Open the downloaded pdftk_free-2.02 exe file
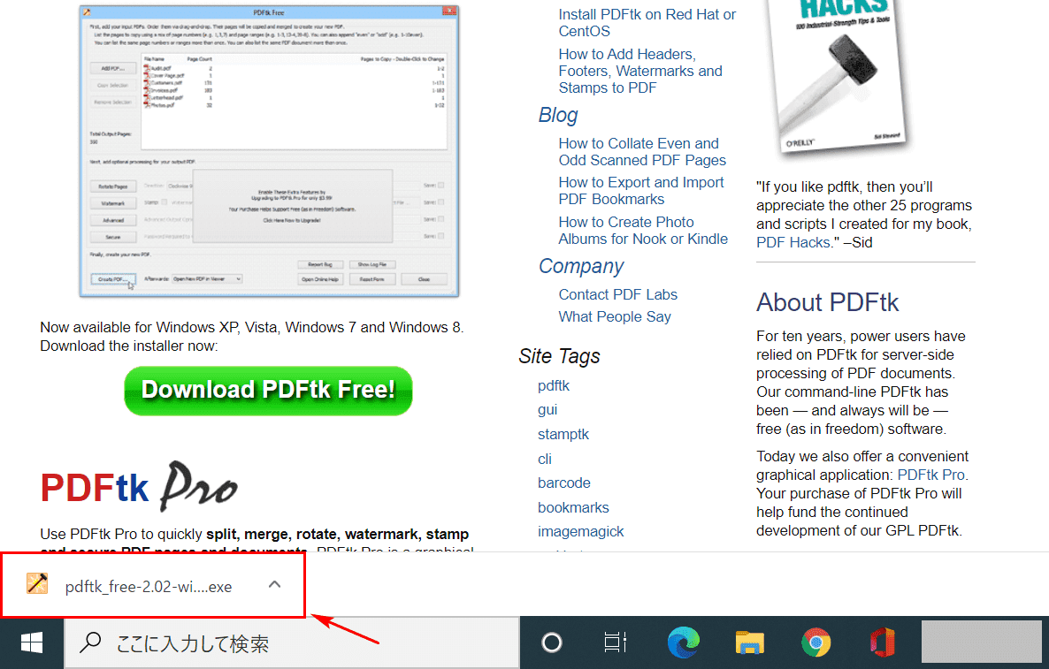This screenshot has height=669, width=1049. 149,587
